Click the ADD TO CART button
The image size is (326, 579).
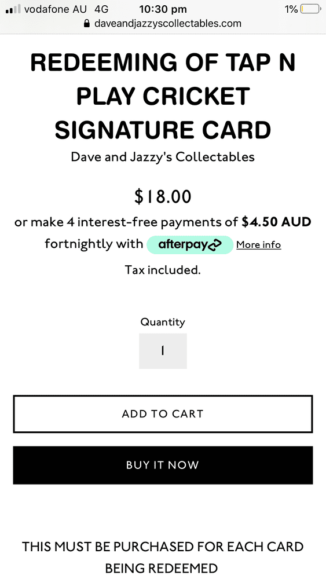click(163, 414)
